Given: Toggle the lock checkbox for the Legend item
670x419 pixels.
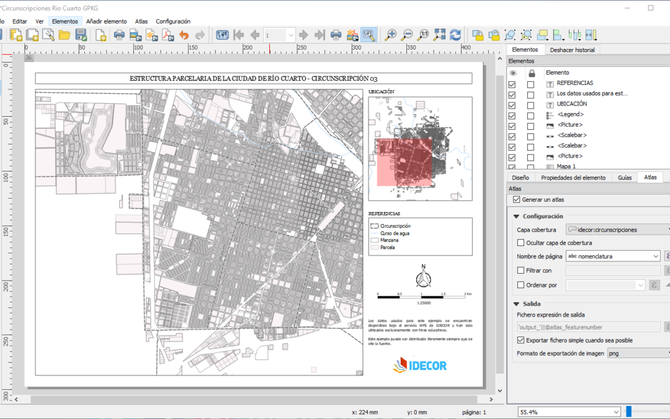Looking at the screenshot, I should [530, 116].
